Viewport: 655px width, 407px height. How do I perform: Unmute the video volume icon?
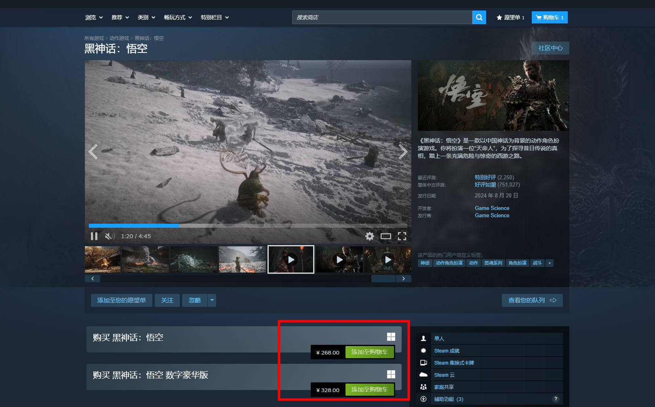click(x=110, y=236)
